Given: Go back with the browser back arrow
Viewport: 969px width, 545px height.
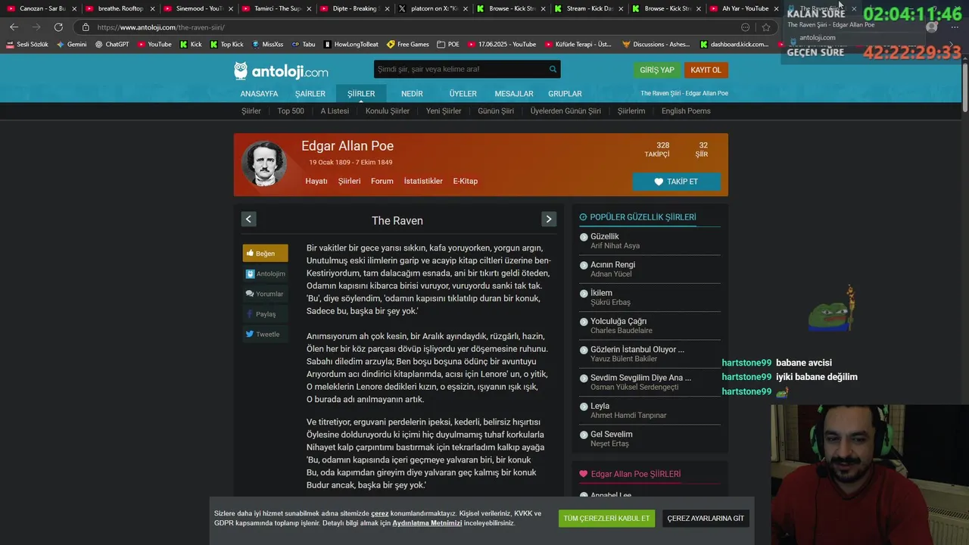Looking at the screenshot, I should click(x=14, y=27).
